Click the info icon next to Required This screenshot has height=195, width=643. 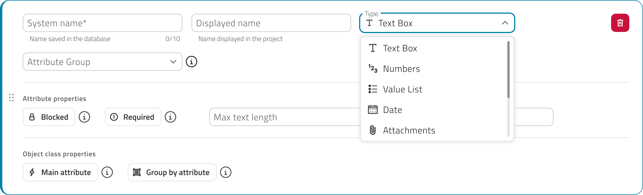click(x=170, y=117)
